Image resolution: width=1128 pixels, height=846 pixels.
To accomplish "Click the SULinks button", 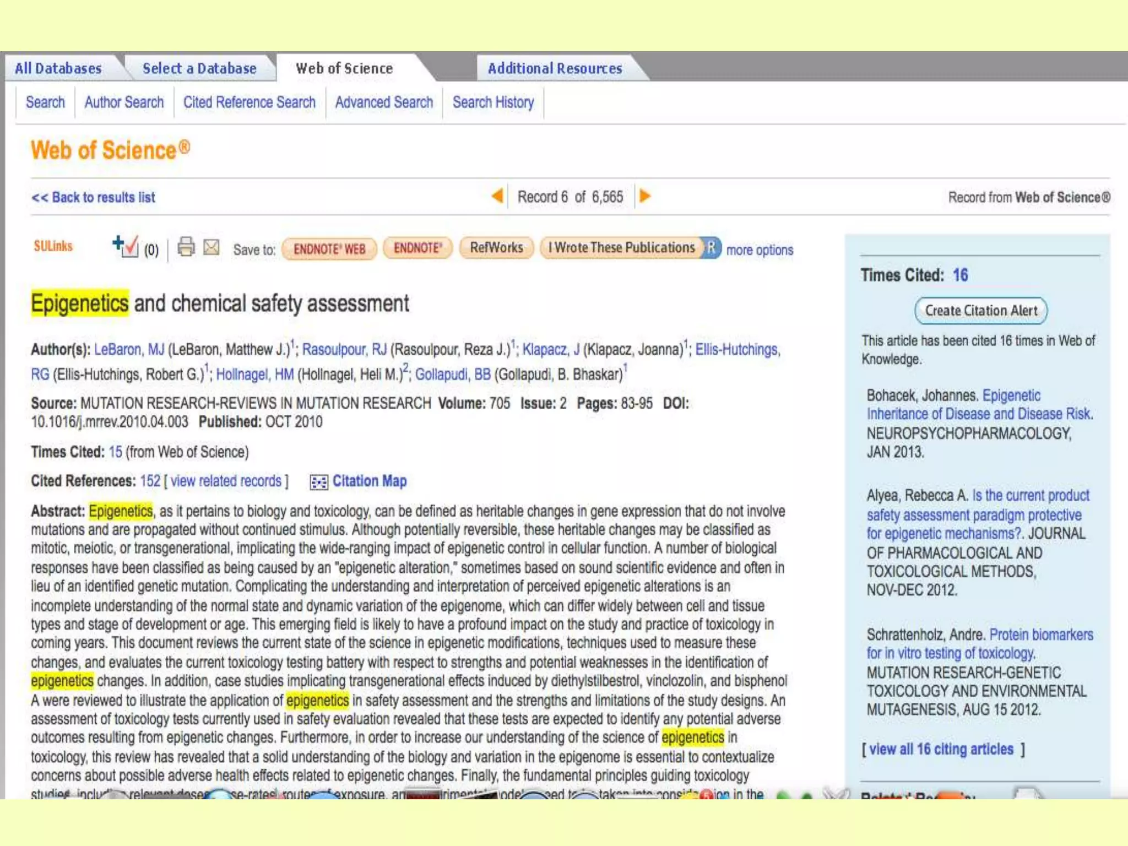I will (53, 246).
